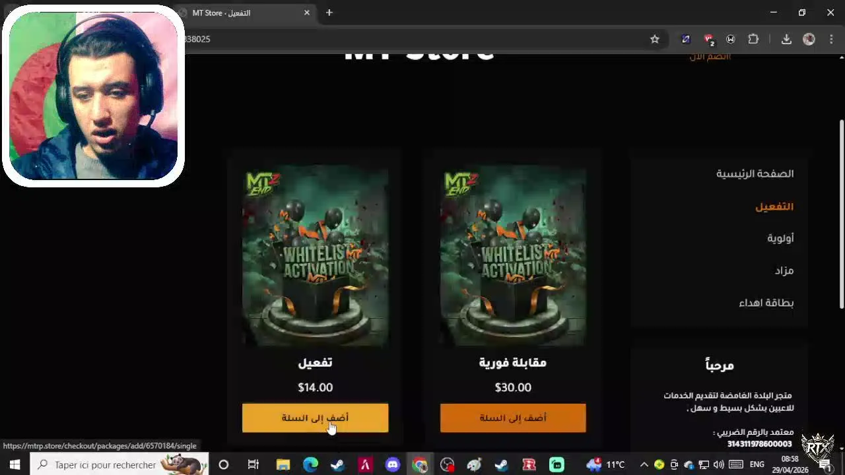845x475 pixels.
Task: Open the clock showing 08:58
Action: pyautogui.click(x=790, y=464)
